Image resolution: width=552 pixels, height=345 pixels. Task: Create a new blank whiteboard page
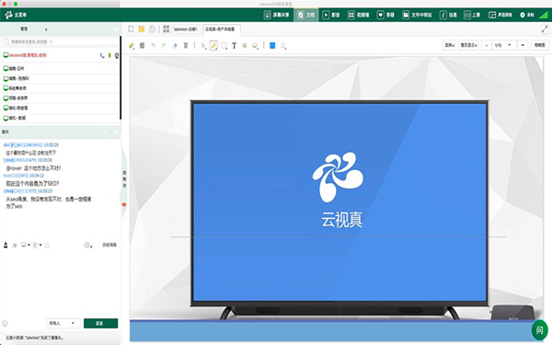coord(131,29)
